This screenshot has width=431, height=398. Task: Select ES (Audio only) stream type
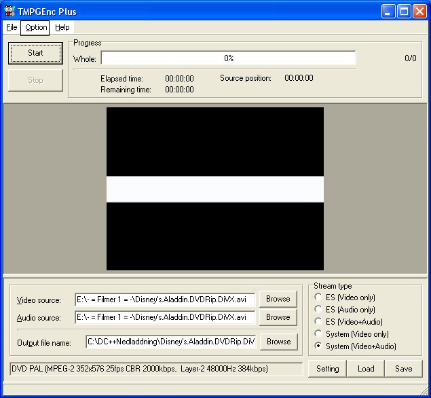345,310
